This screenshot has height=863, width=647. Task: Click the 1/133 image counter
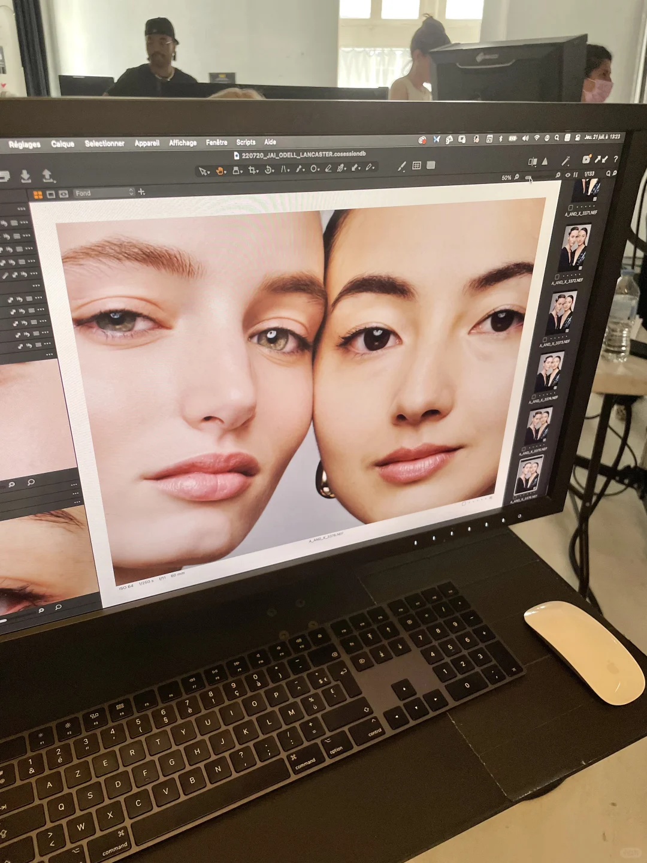pyautogui.click(x=589, y=174)
